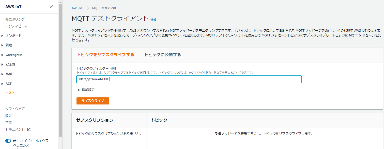Viewport: 384px width, 149px height.
Task: Click sidebar vertical scrollbar
Action: click(60, 71)
